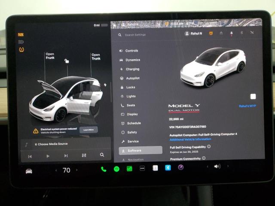The height and width of the screenshot is (206, 275).
Task: Click the volume speaker icon
Action: pyautogui.click(x=217, y=167)
